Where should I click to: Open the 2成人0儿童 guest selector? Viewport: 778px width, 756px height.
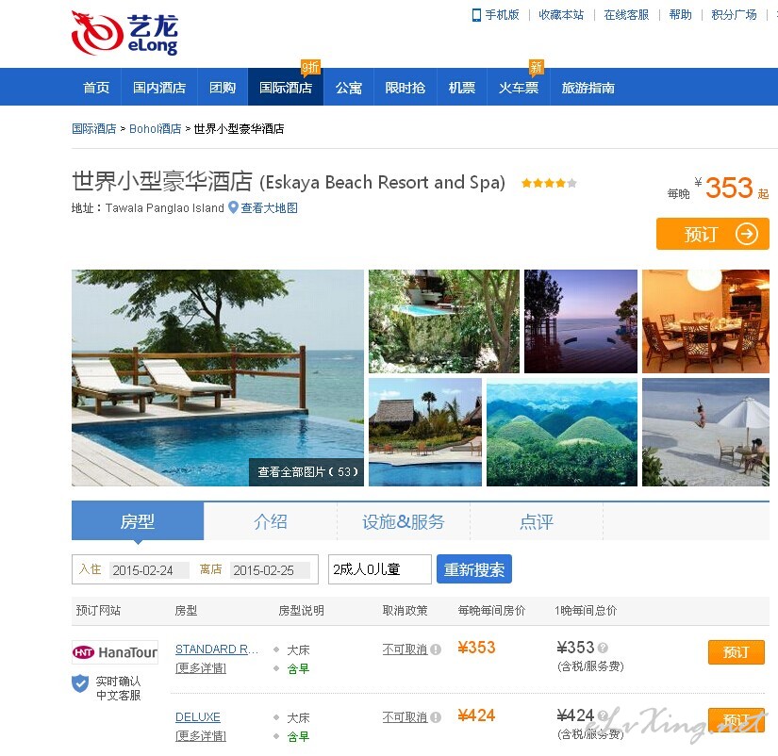pos(380,569)
